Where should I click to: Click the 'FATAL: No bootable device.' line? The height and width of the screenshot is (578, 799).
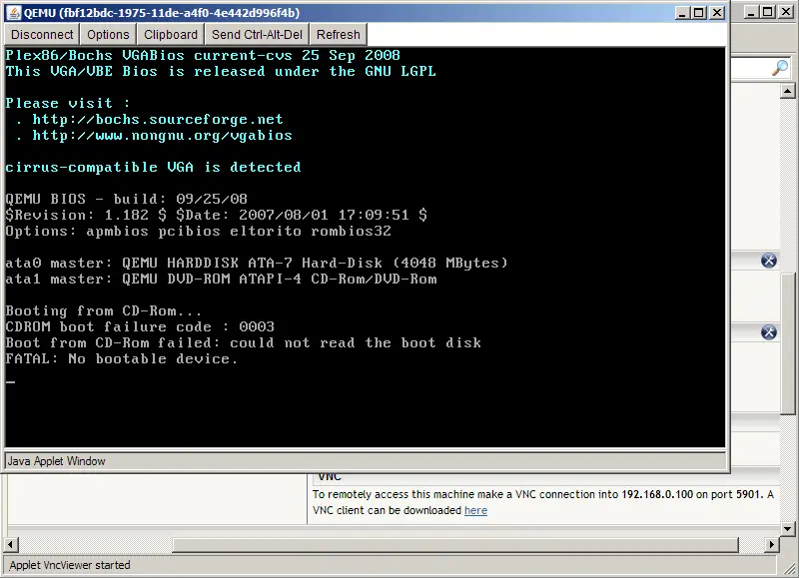121,358
